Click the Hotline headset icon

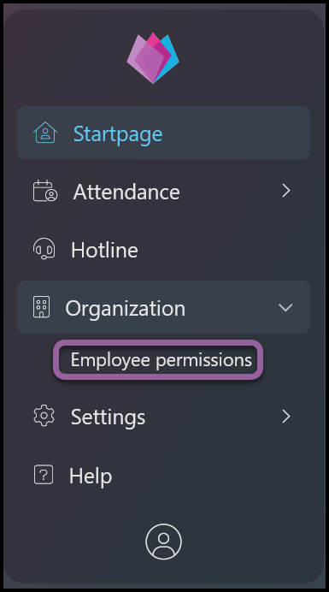click(44, 248)
